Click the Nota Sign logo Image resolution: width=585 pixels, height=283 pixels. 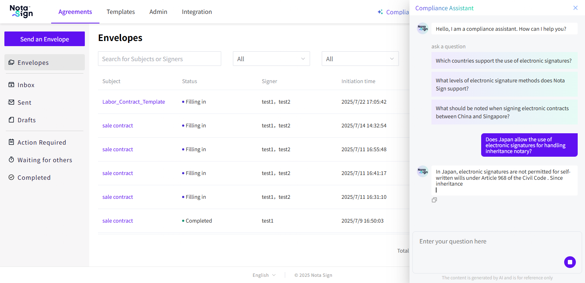(21, 11)
